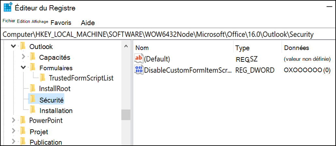
Task: Click the Capacités folder icon
Action: (33, 57)
